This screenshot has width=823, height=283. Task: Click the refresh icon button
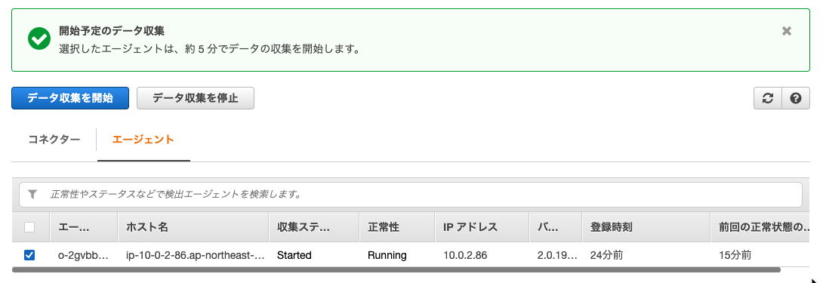coord(767,98)
